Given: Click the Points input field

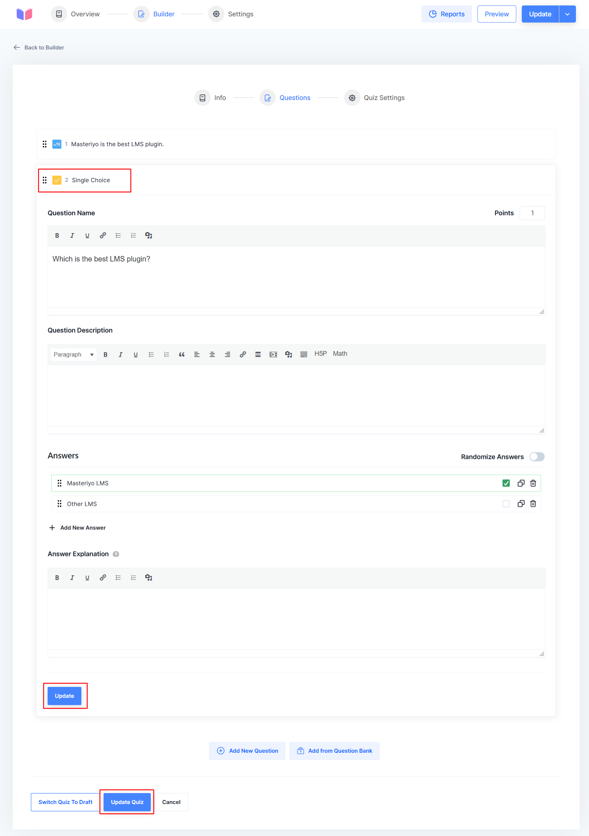Looking at the screenshot, I should tap(532, 213).
